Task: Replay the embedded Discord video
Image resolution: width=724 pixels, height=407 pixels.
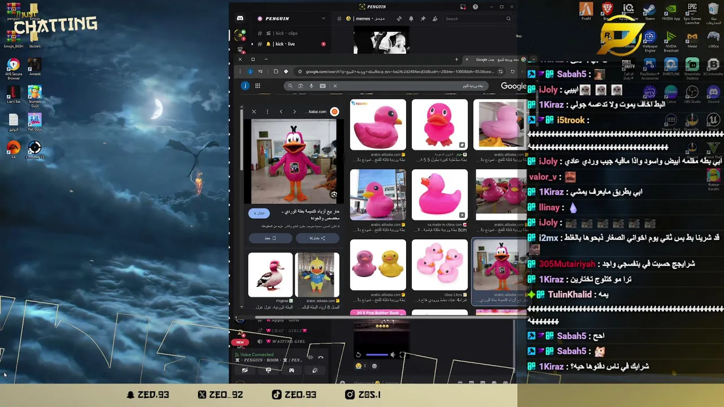Action: coord(358,355)
